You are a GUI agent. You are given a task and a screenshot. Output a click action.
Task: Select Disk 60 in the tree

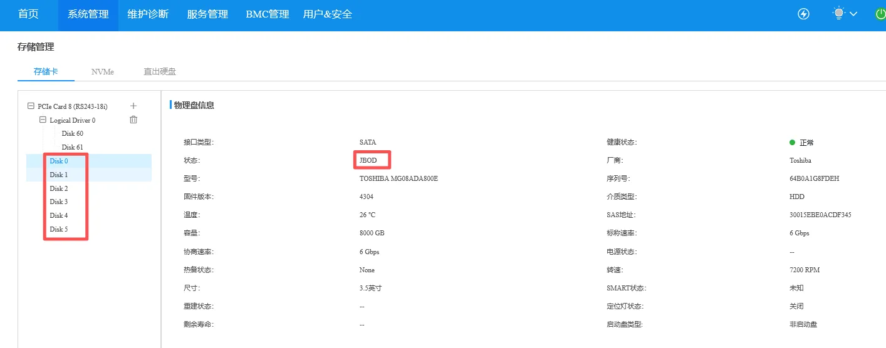(x=73, y=133)
